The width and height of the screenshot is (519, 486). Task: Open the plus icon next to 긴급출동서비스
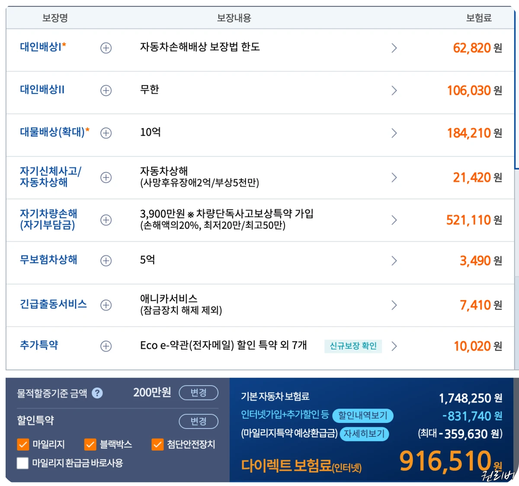tap(106, 305)
